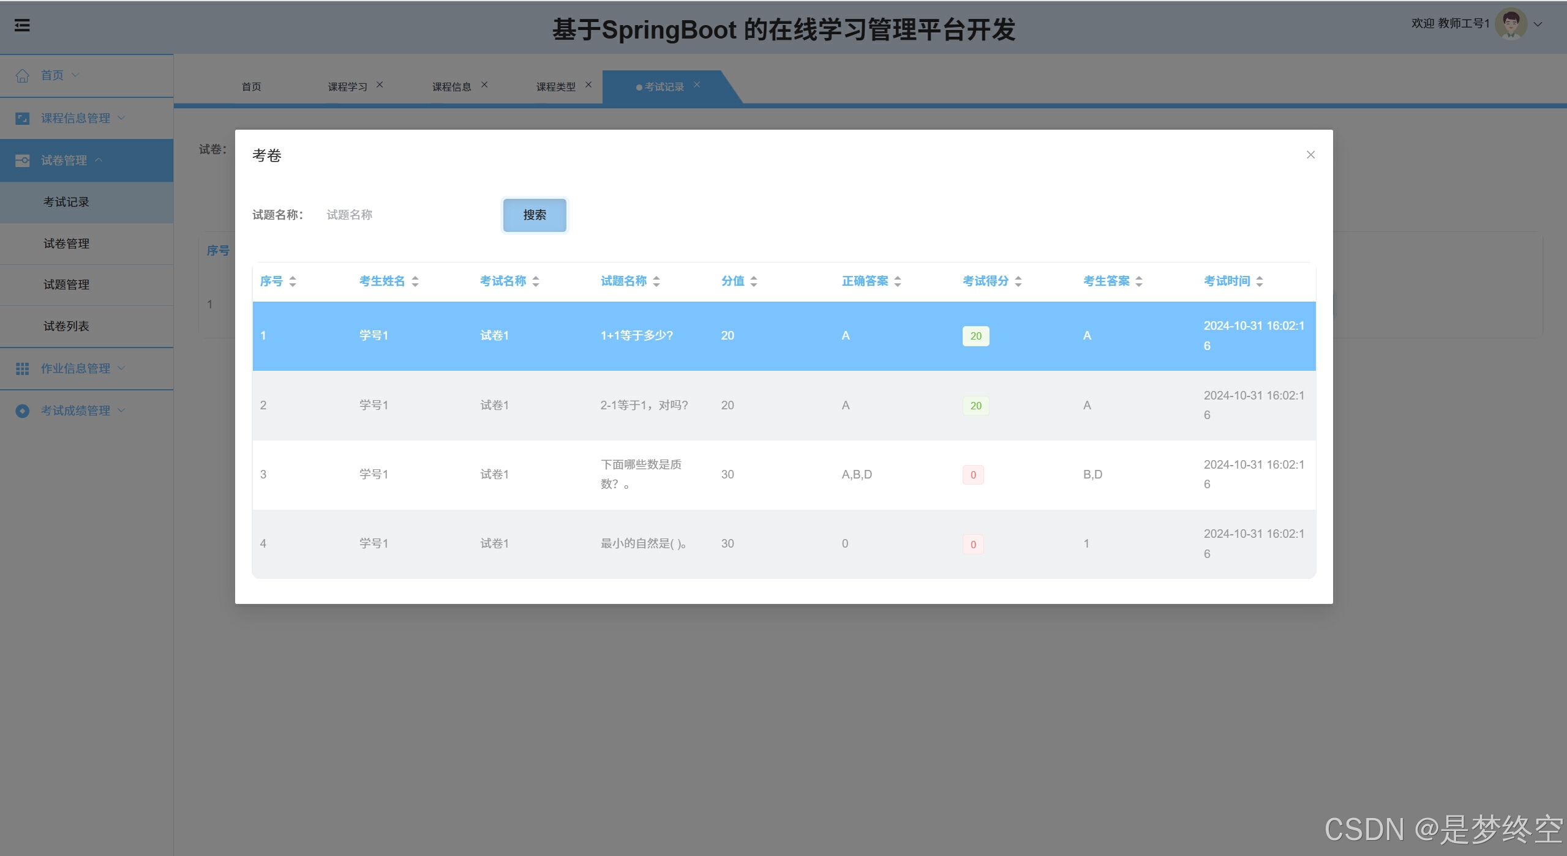Sort table by 序号 column

pyautogui.click(x=293, y=281)
